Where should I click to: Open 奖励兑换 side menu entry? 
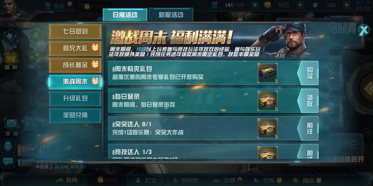75,115
